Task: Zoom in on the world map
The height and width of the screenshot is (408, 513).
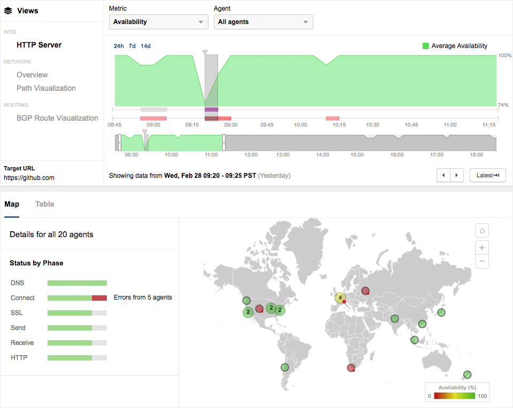Action: (x=482, y=248)
